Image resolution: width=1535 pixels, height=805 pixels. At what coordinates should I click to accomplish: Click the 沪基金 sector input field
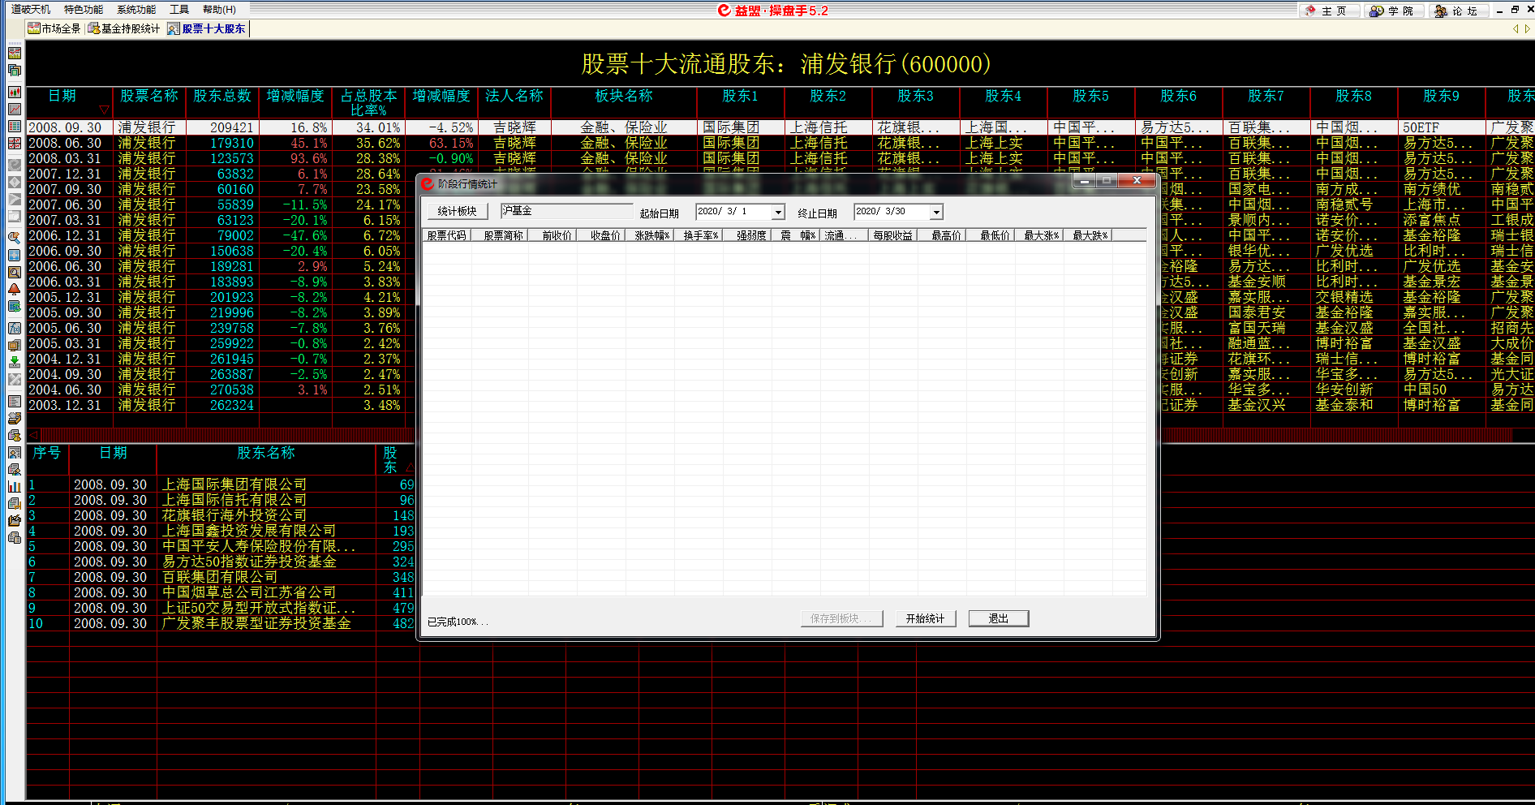566,211
